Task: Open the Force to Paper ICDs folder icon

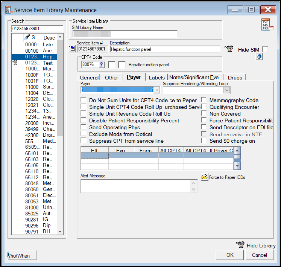Action: coord(205,177)
